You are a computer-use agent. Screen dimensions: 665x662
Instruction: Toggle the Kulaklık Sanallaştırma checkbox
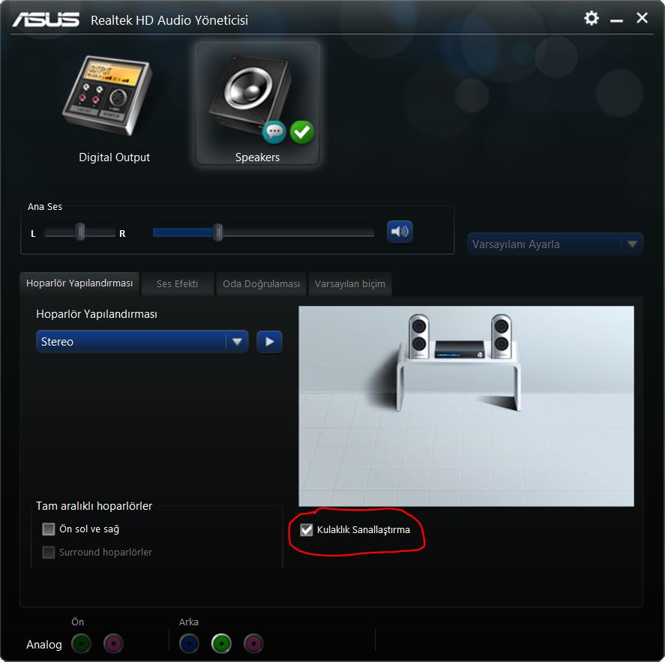click(306, 530)
